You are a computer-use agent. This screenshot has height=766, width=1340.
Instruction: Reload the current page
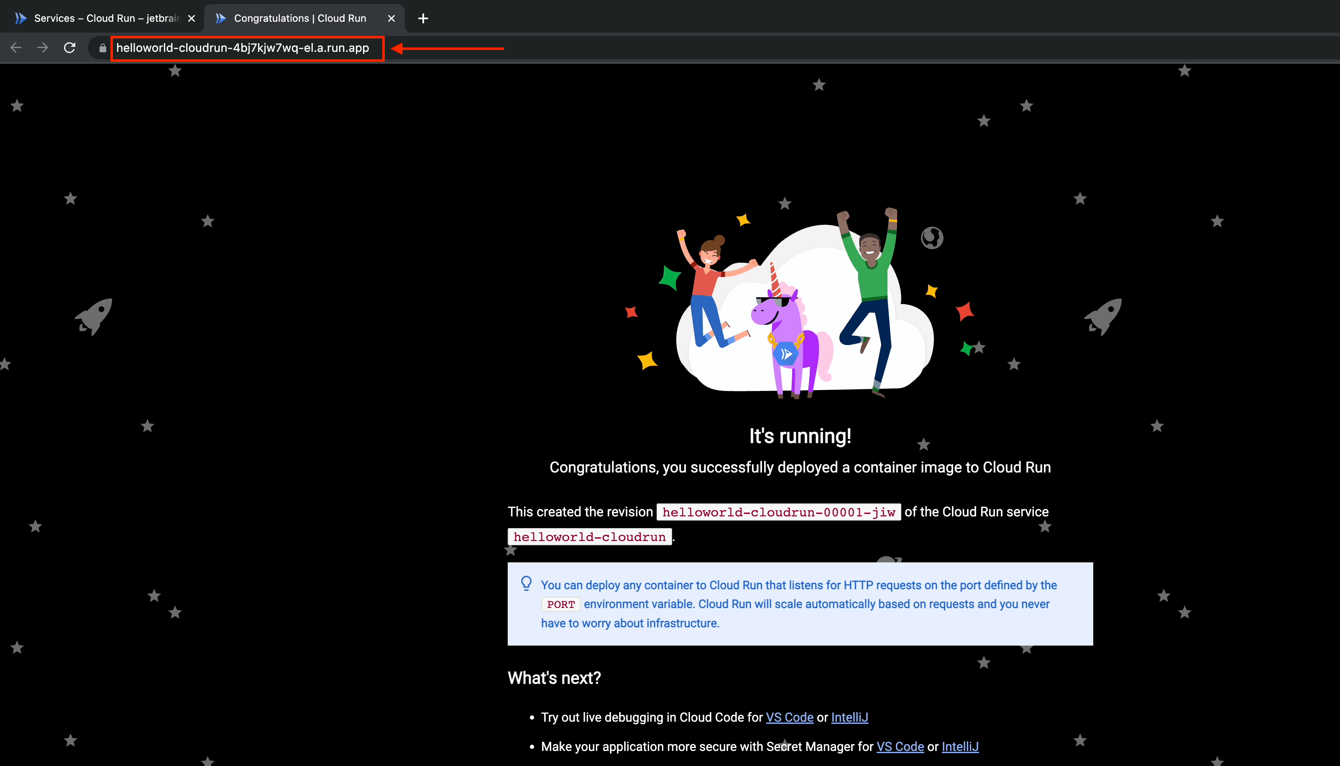[x=69, y=48]
